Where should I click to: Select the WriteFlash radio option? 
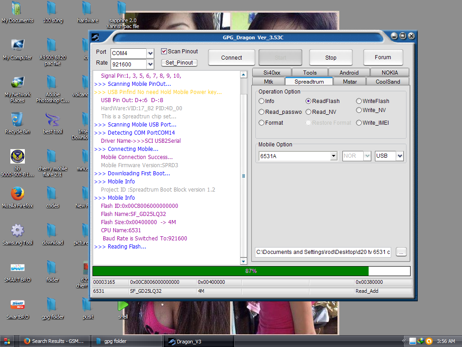click(359, 101)
